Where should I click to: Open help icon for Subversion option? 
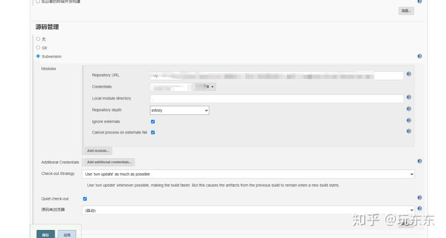pos(419,56)
